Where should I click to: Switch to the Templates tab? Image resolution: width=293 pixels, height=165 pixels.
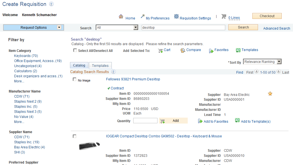[100, 65]
